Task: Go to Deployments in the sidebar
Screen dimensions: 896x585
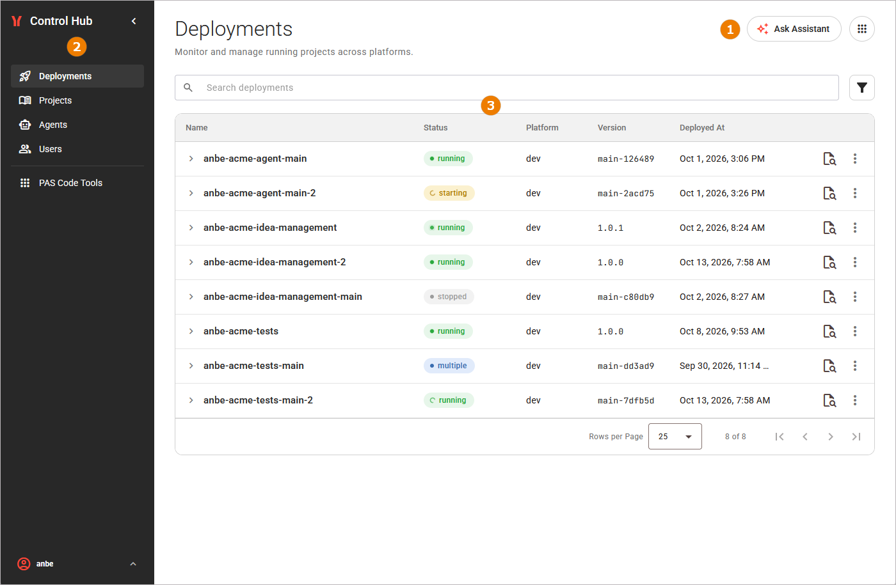Action: coord(77,76)
